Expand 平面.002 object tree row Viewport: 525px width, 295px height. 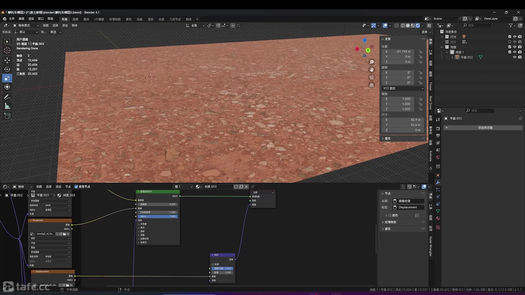pos(452,57)
